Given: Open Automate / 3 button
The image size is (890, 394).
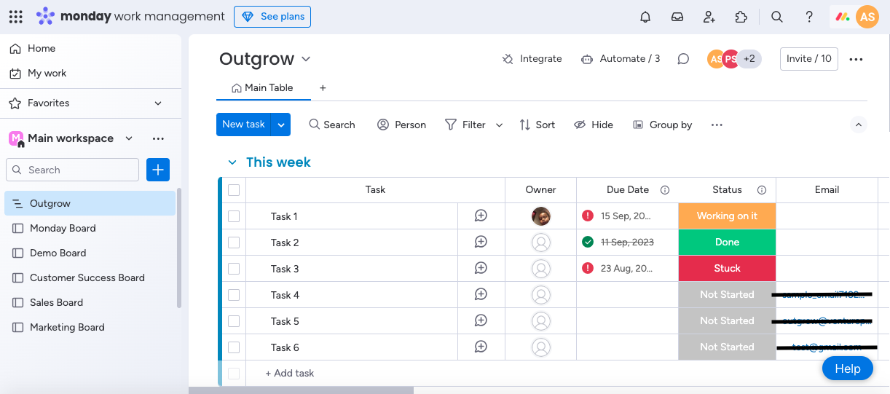Looking at the screenshot, I should point(621,59).
